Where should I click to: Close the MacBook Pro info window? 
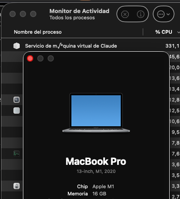point(30,58)
